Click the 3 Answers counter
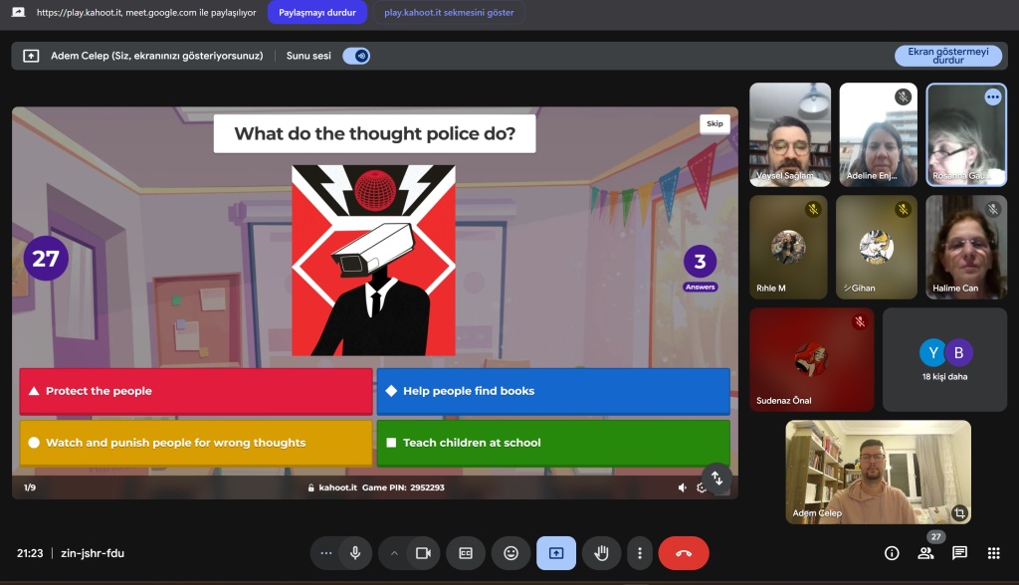 [x=700, y=268]
